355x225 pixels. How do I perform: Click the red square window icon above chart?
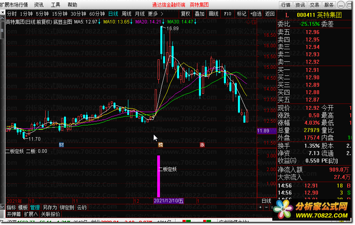click(x=254, y=22)
